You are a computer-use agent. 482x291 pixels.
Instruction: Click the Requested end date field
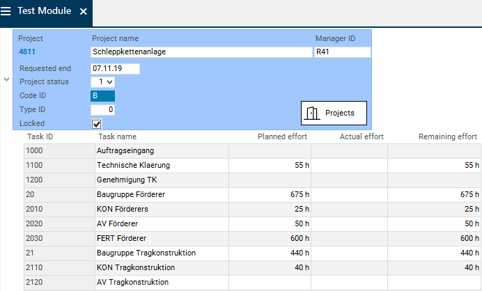[115, 68]
